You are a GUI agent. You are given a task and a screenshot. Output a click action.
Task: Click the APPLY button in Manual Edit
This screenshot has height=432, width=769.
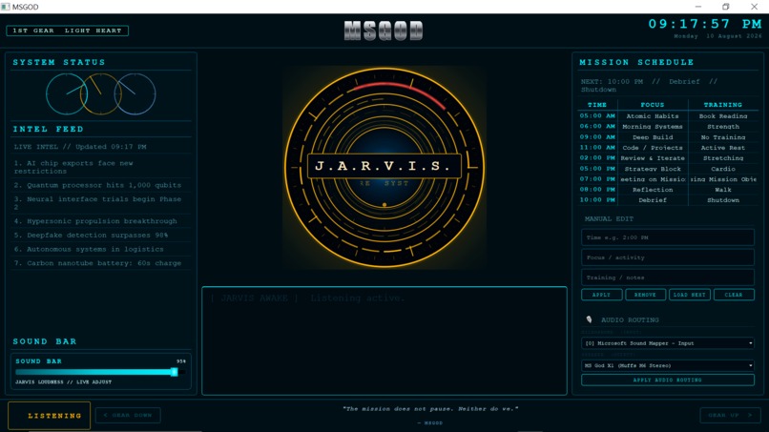(602, 295)
